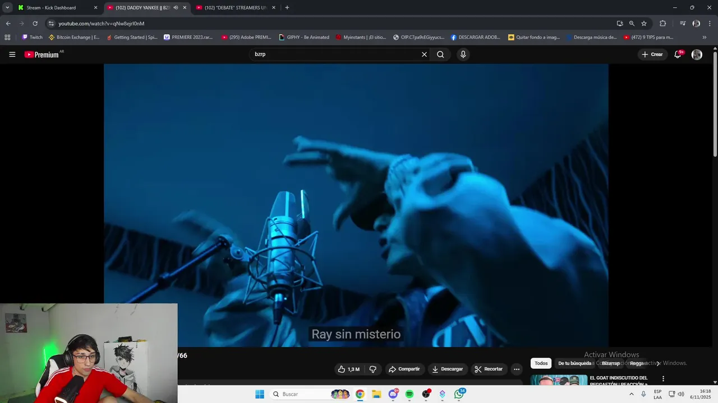This screenshot has width=718, height=403.
Task: Open the Chrome apps grid shortcut
Action: pos(7,38)
